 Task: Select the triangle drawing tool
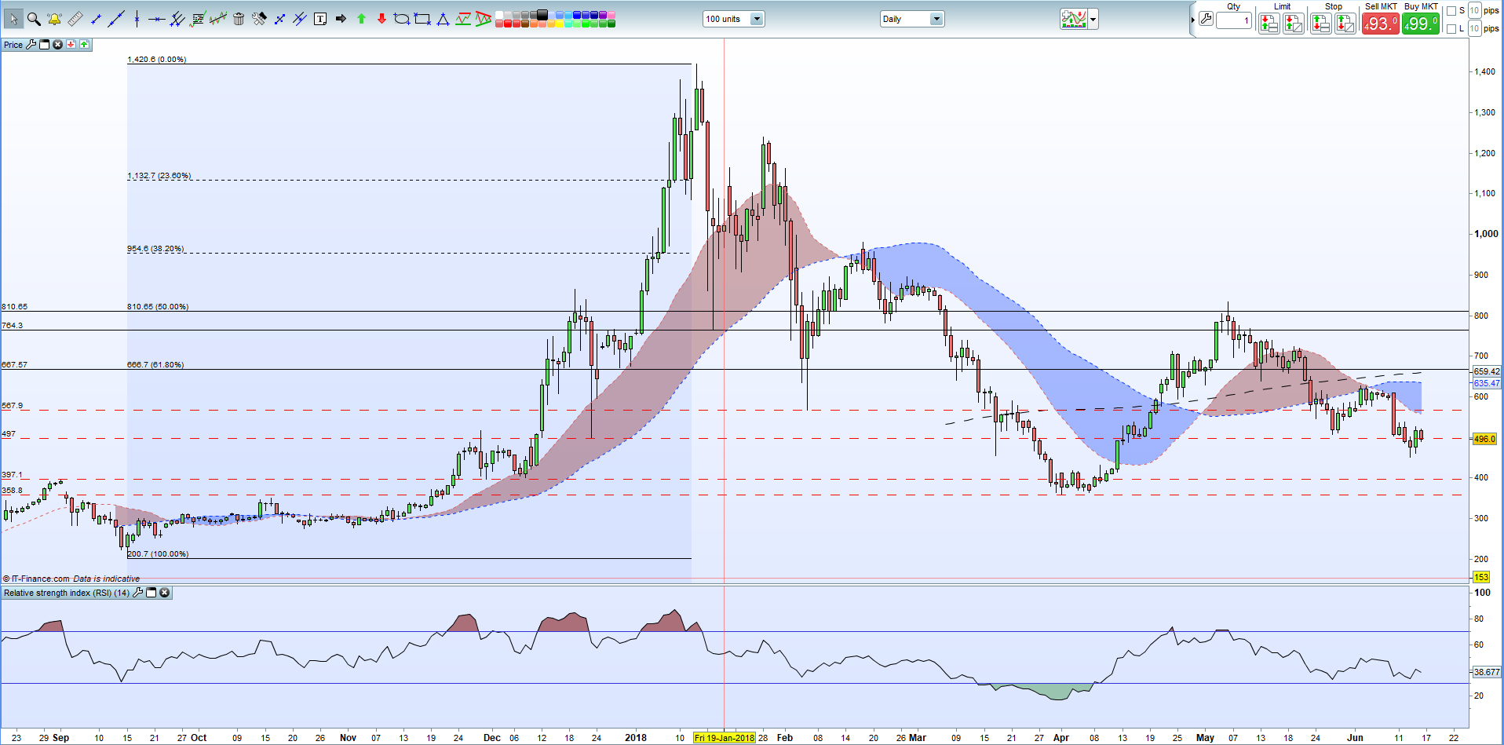(x=443, y=19)
